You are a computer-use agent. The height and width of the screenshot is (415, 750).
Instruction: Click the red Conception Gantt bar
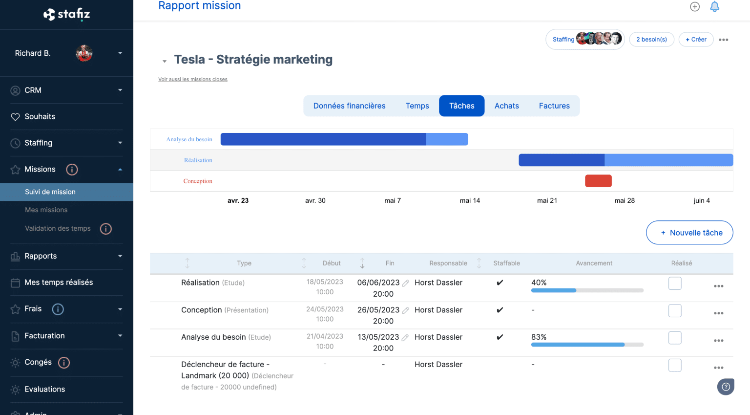[598, 181]
